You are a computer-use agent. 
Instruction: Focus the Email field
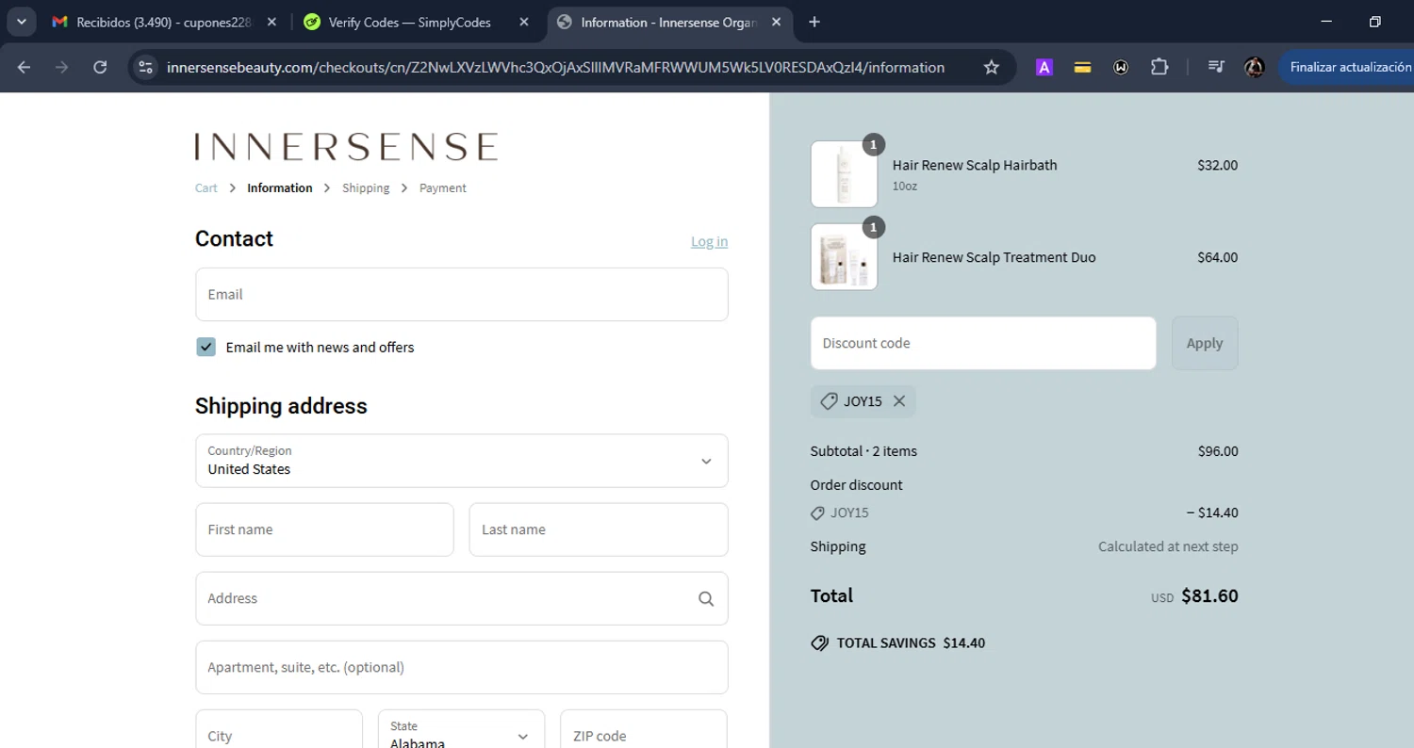462,294
